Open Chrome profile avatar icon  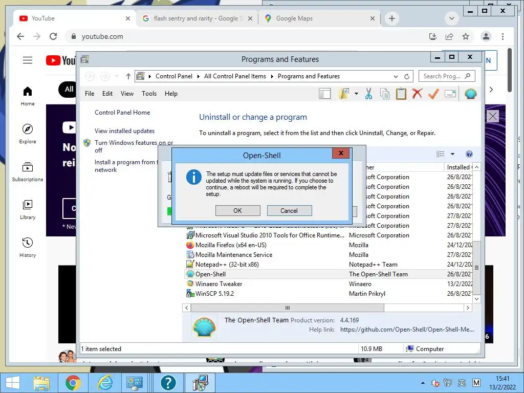tap(486, 36)
